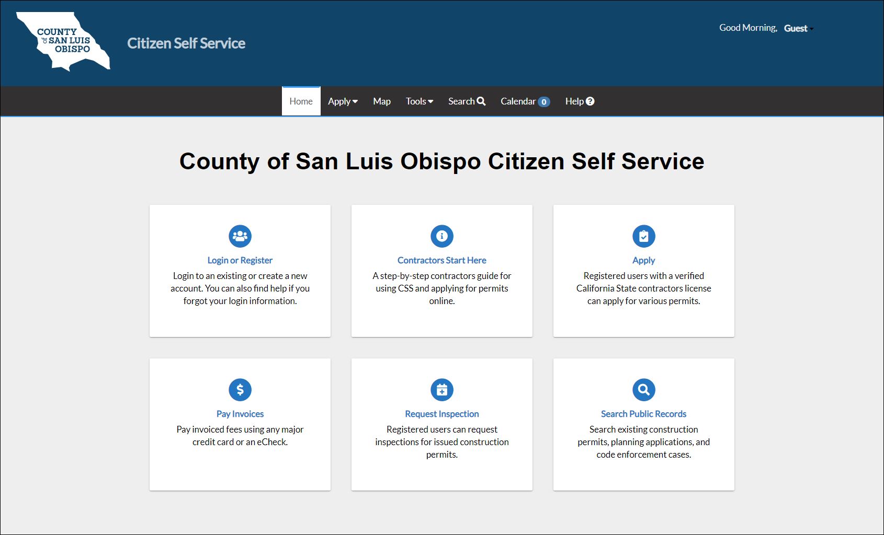Expand the Apply dropdown in the navigation bar
This screenshot has width=884, height=535.
click(x=343, y=101)
